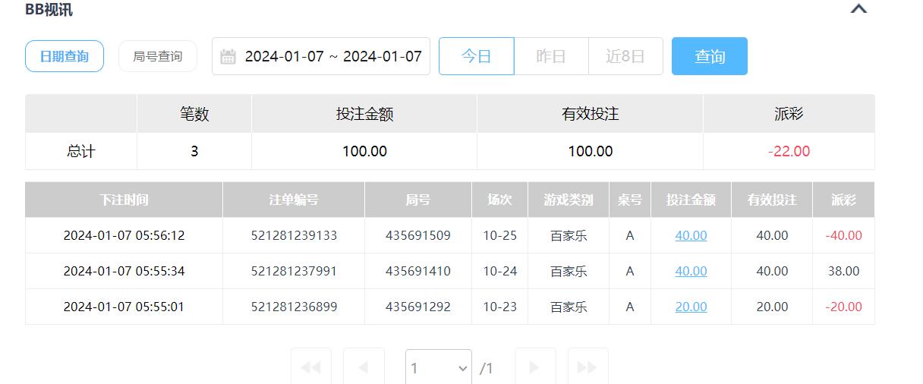Go to last page double-arrow icon
This screenshot has height=384, width=923.
click(x=588, y=367)
